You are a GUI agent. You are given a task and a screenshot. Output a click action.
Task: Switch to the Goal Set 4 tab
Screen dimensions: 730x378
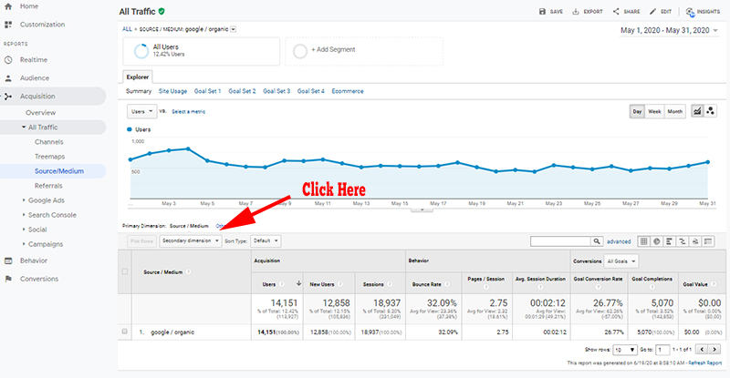(311, 91)
